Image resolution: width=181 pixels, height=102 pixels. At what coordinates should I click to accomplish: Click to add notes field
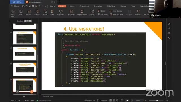(48, 96)
